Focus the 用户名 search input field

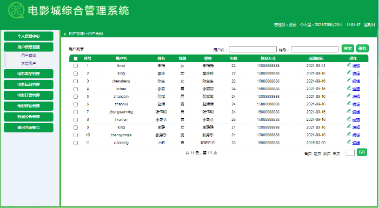click(x=252, y=49)
